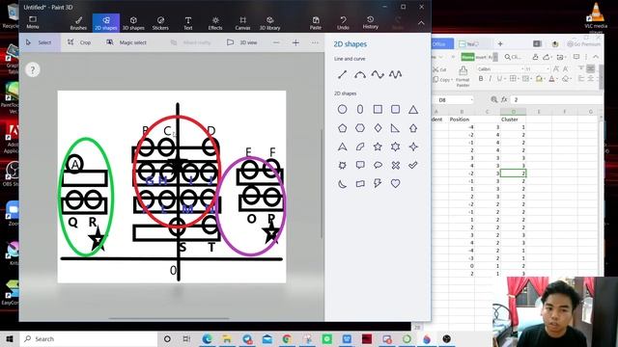This screenshot has width=618, height=347.
Task: Choose the Rounded square shape
Action: (395, 109)
